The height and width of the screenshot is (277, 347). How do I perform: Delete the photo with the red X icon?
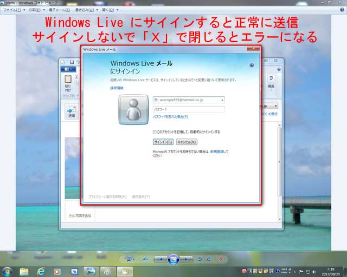pos(221,259)
